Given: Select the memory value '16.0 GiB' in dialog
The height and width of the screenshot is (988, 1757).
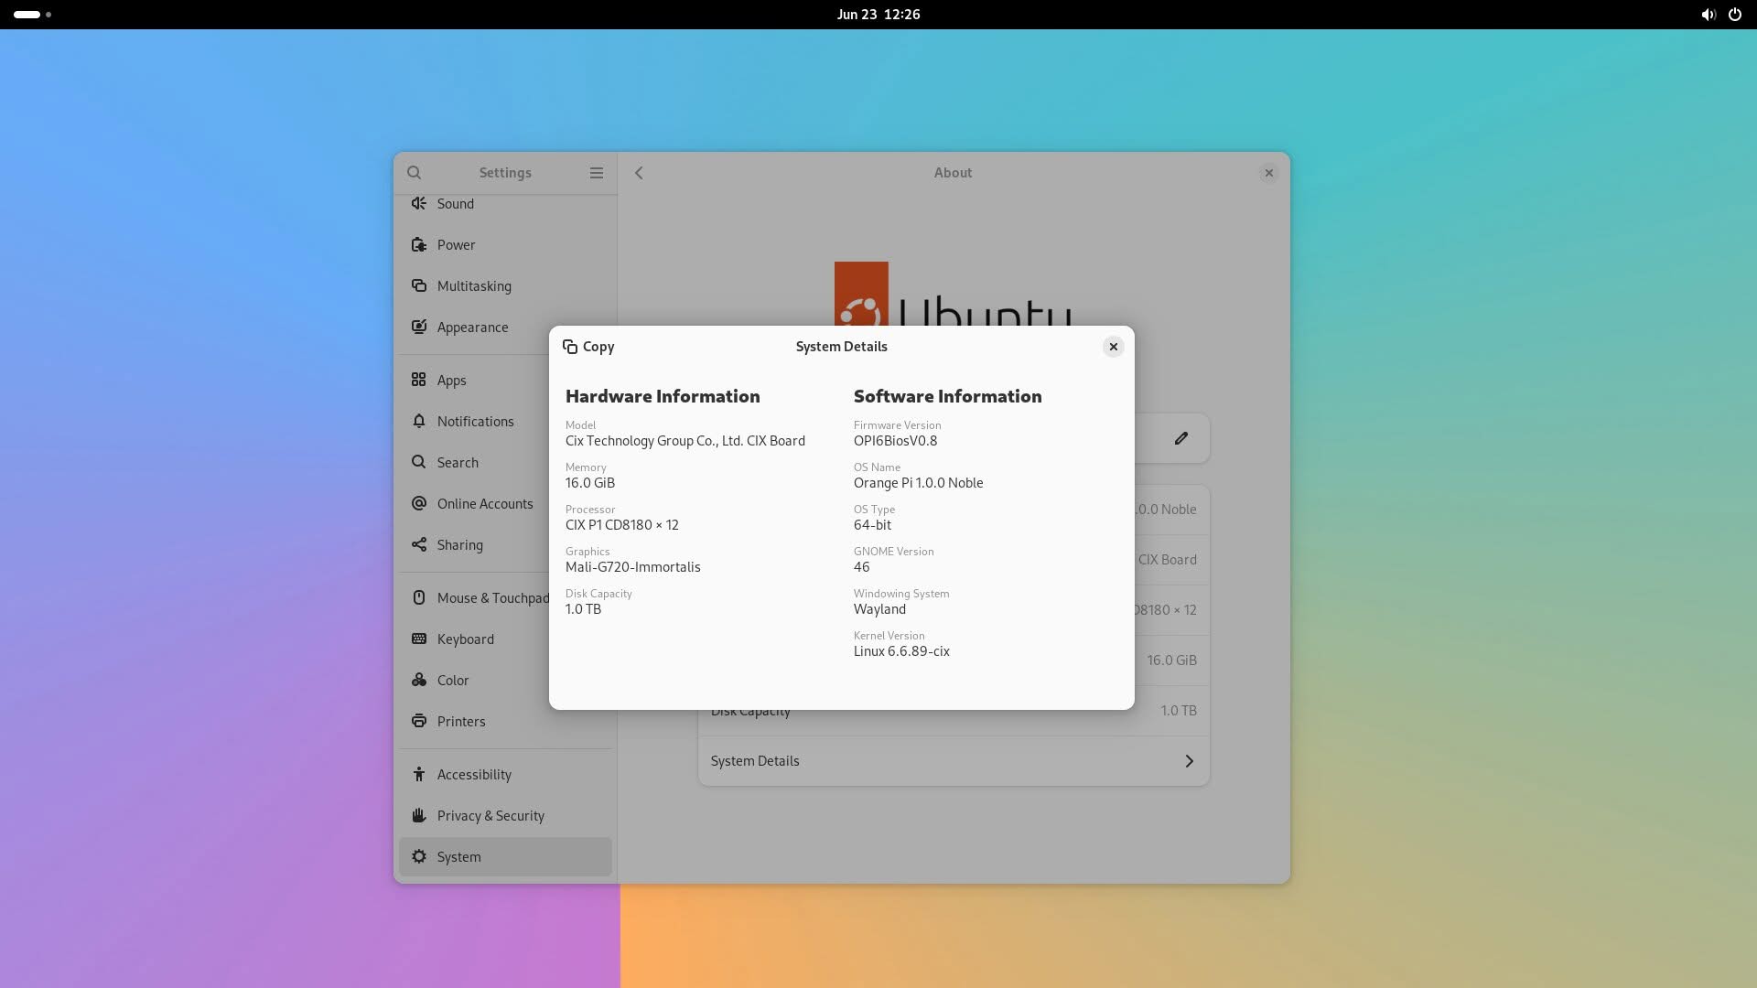Looking at the screenshot, I should pos(590,483).
